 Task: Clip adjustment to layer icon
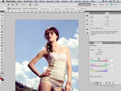coord(97,83)
